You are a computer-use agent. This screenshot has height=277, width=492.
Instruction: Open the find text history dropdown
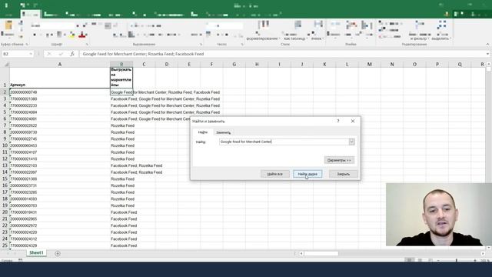351,142
